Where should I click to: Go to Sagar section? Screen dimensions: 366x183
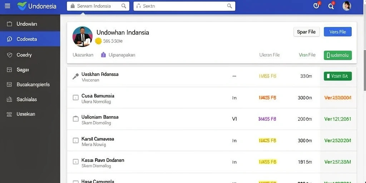30,70
